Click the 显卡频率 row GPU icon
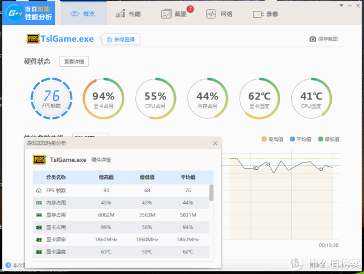The image size is (364, 274). tap(39, 239)
